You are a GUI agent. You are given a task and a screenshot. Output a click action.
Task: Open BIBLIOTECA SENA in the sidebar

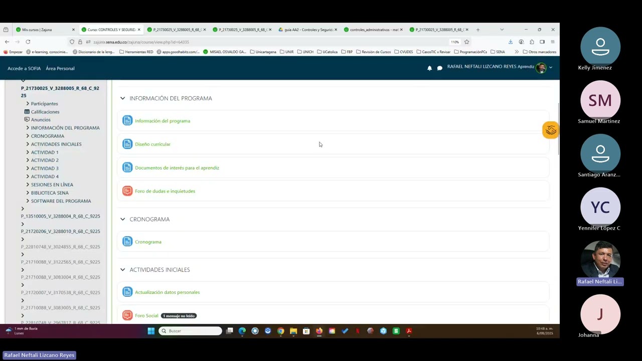coord(50,193)
